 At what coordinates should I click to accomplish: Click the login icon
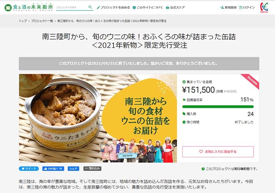(x=241, y=7)
